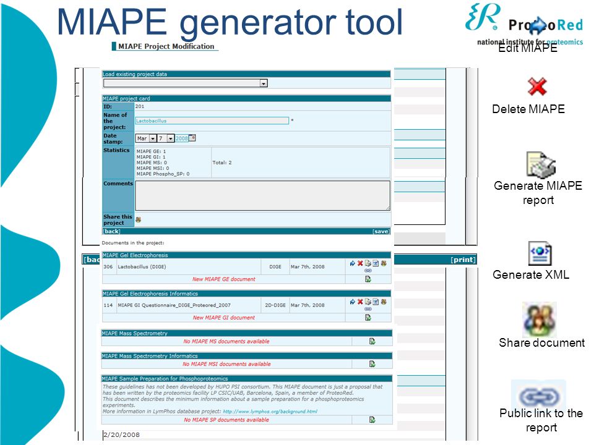Click the project ID value 201
Image resolution: width=594 pixels, height=445 pixels.
point(140,106)
